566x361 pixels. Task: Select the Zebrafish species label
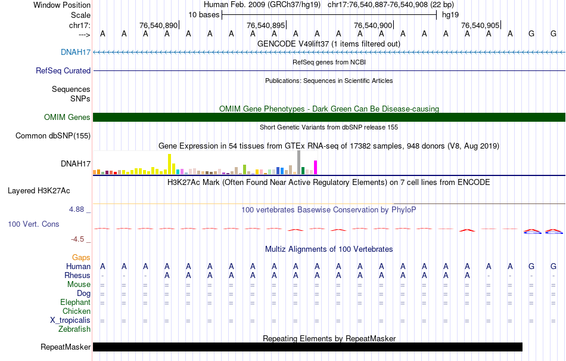pos(74,329)
